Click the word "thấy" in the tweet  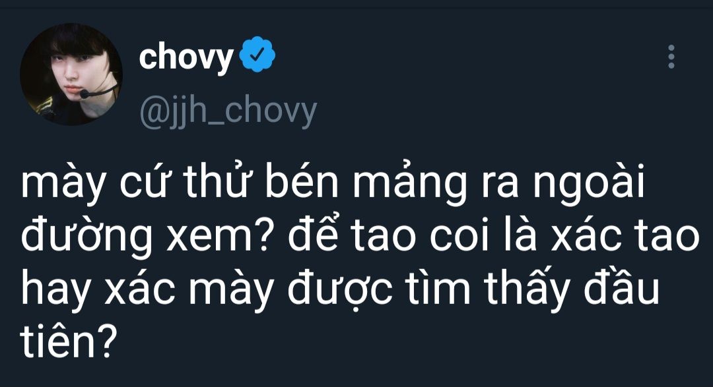527,291
